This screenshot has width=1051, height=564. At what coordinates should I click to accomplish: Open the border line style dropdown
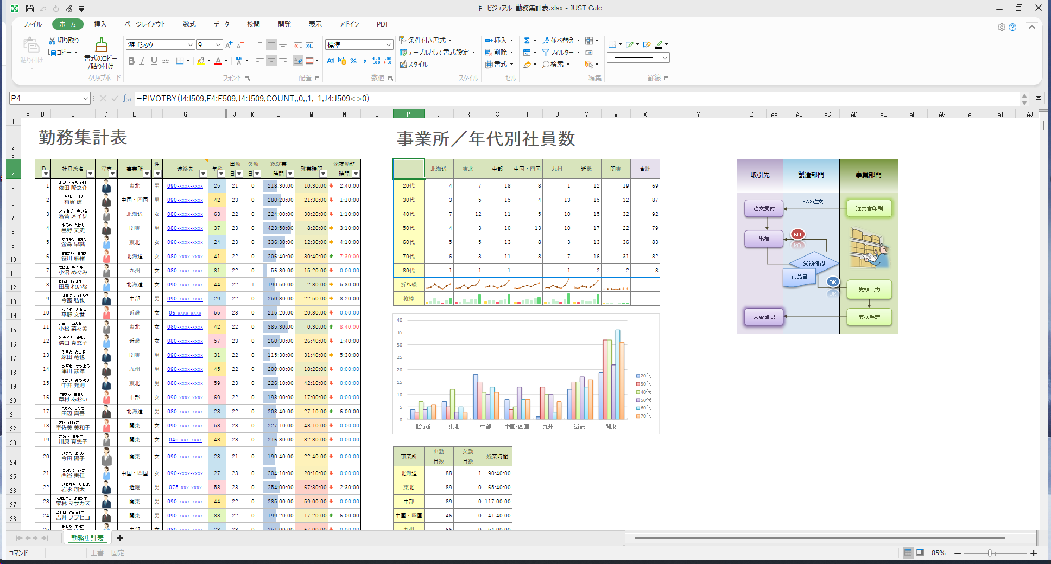click(664, 58)
